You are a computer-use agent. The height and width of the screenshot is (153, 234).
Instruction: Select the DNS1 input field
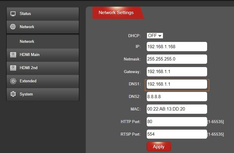click(x=177, y=84)
